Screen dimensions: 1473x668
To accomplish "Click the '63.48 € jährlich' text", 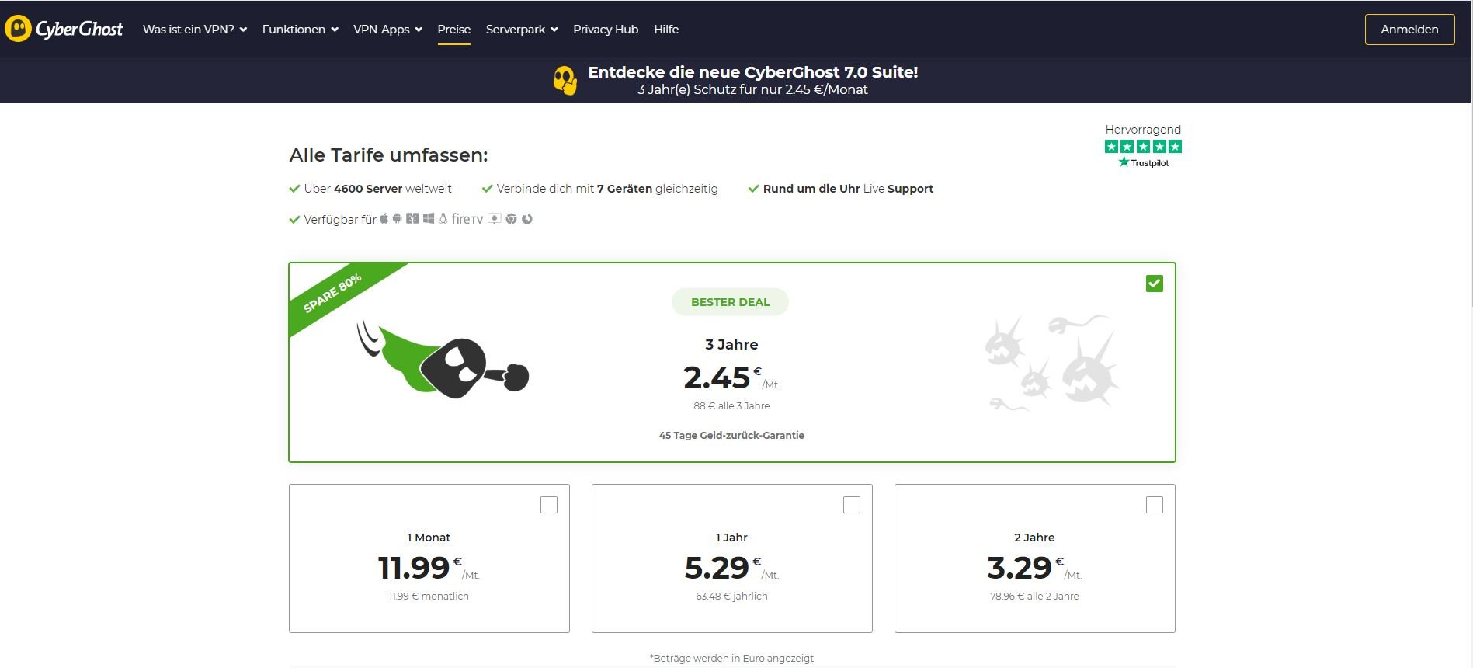I will (x=731, y=597).
